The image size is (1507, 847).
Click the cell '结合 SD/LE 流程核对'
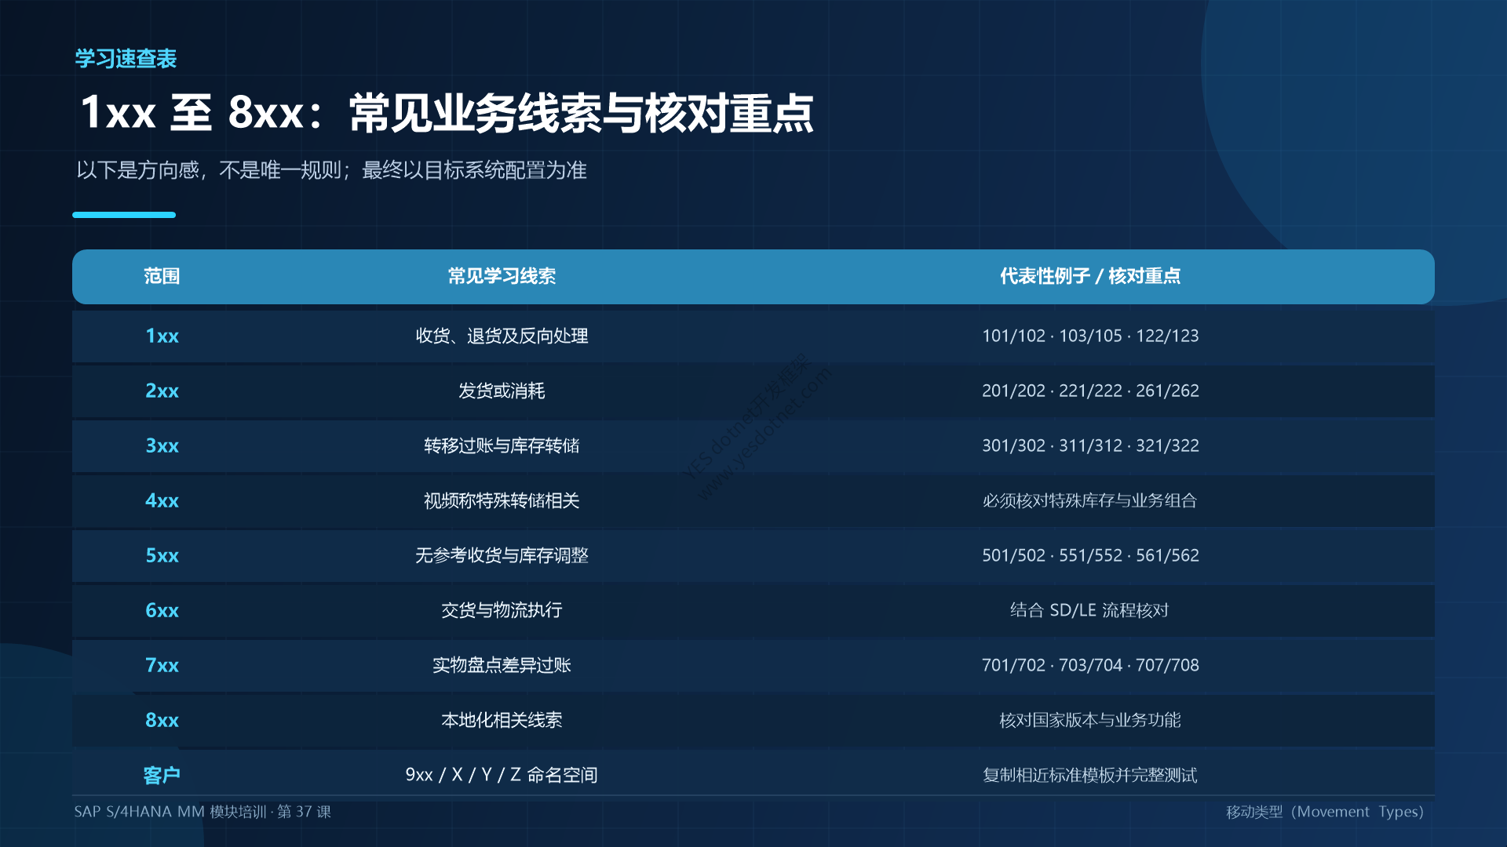click(1090, 610)
